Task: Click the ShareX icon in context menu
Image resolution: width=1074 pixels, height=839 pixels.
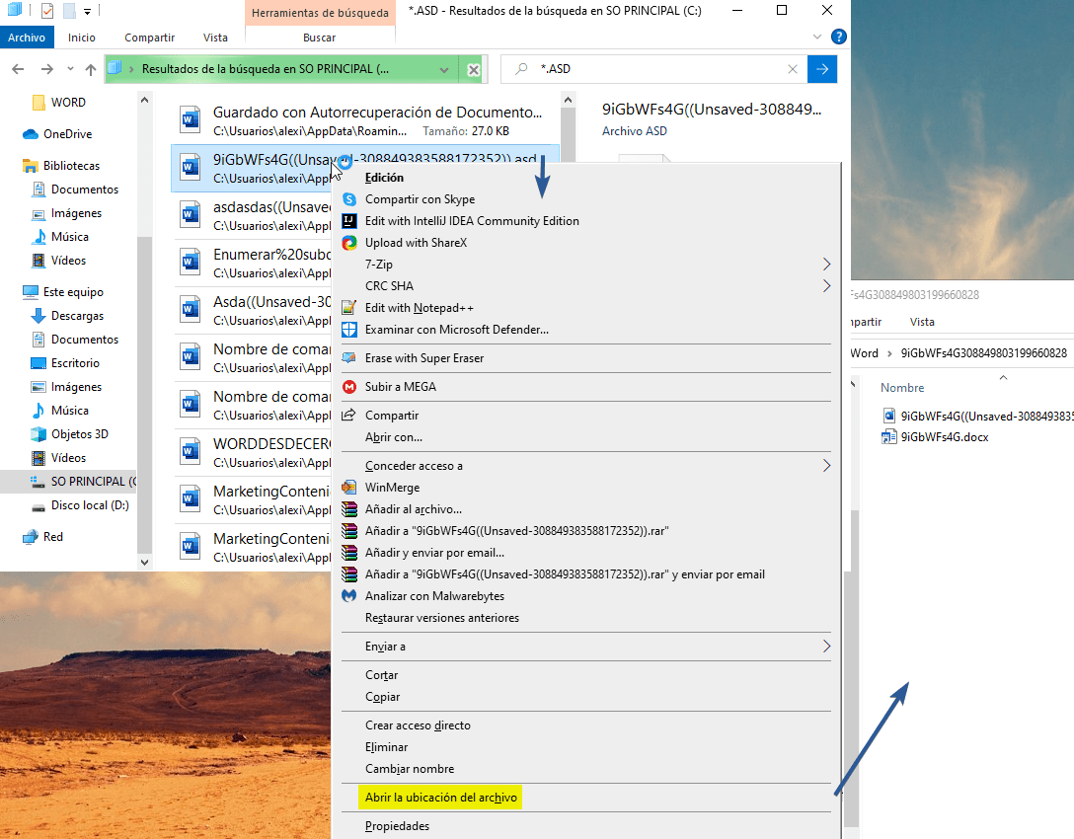Action: [349, 243]
